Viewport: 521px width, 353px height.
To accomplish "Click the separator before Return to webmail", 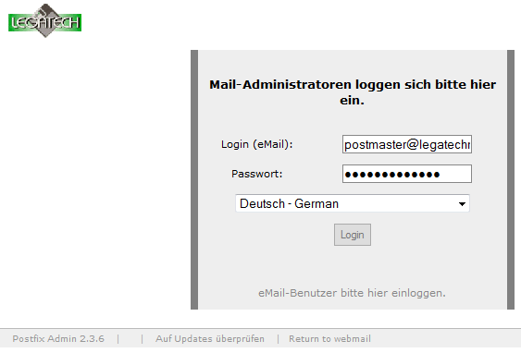I will (278, 339).
